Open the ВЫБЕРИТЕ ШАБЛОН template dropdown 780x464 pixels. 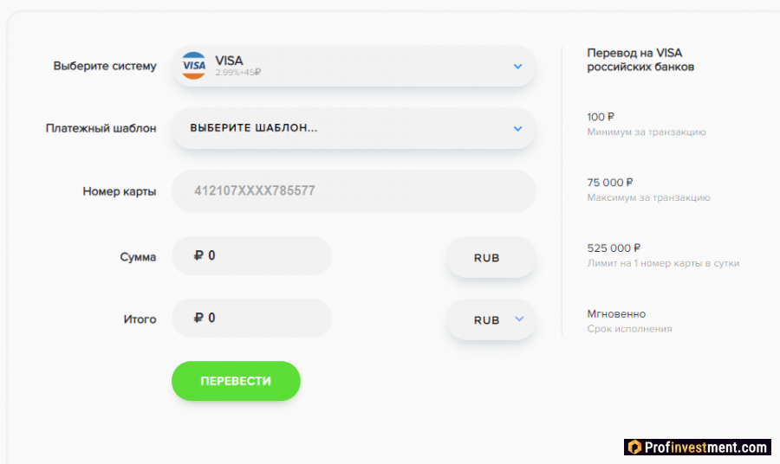(517, 128)
